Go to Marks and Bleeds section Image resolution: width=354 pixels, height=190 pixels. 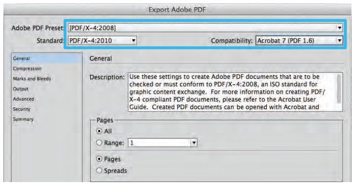32,79
